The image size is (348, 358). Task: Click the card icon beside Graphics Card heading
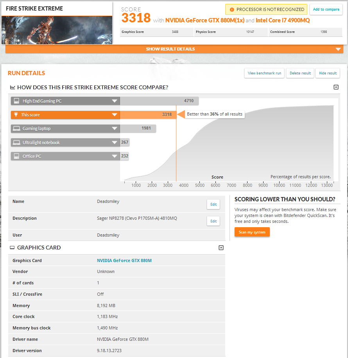pos(12,248)
